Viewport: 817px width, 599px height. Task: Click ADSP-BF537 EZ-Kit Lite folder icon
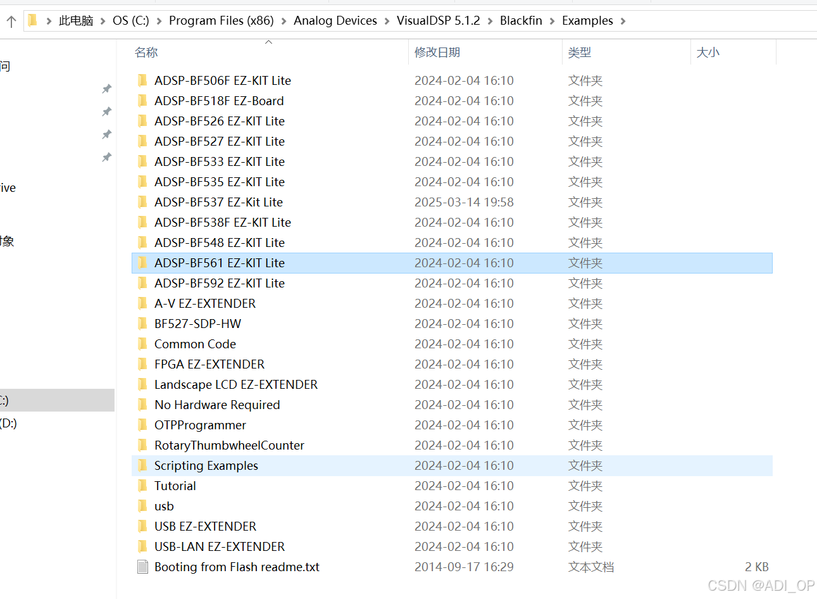coord(142,202)
